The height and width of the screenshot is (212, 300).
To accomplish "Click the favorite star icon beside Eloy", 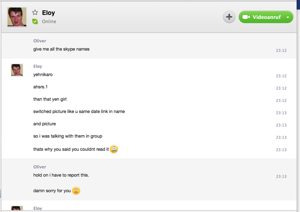I will 35,13.
